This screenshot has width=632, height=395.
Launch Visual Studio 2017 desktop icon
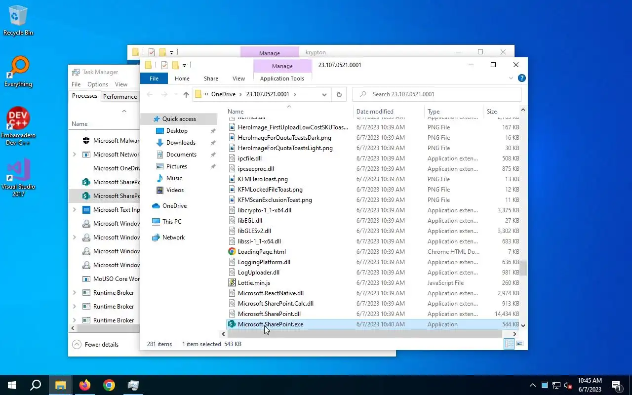click(18, 178)
